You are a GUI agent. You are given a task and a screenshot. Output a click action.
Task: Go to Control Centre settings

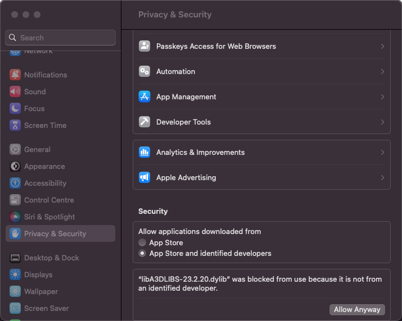pyautogui.click(x=49, y=200)
